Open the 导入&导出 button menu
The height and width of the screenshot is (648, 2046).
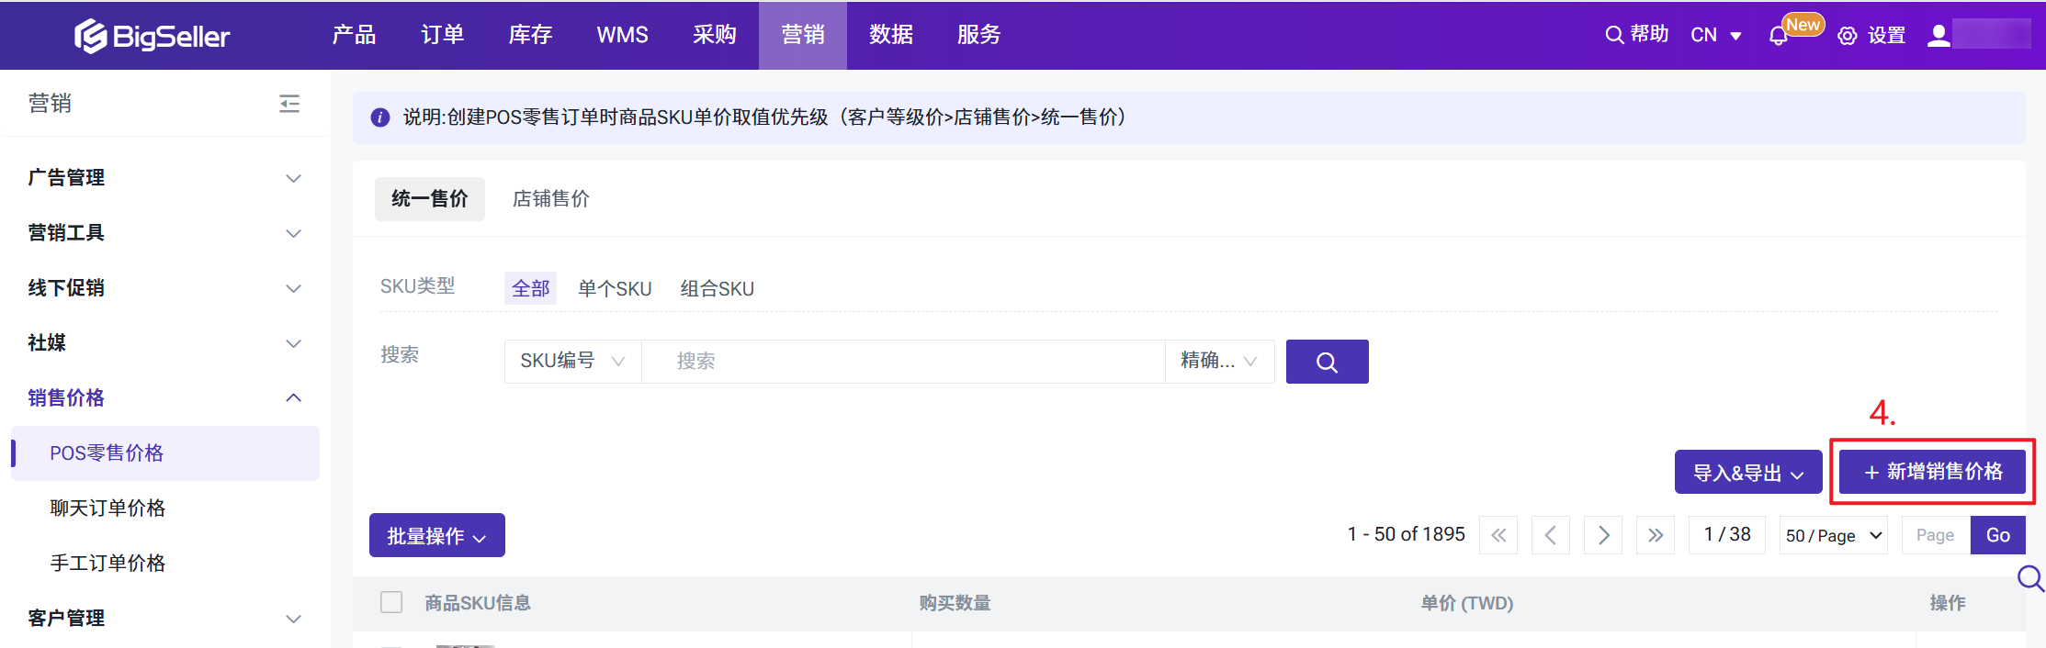click(1747, 473)
